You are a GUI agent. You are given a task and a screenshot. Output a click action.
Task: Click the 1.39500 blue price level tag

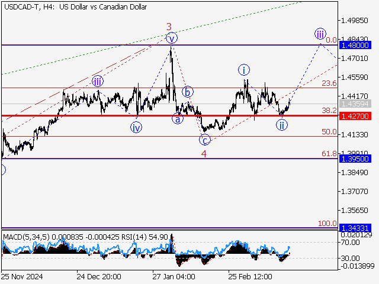354,159
